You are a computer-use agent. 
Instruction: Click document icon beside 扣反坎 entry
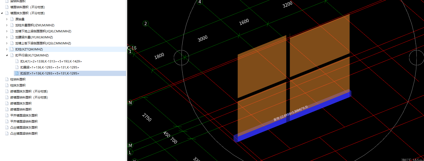tap(17, 73)
